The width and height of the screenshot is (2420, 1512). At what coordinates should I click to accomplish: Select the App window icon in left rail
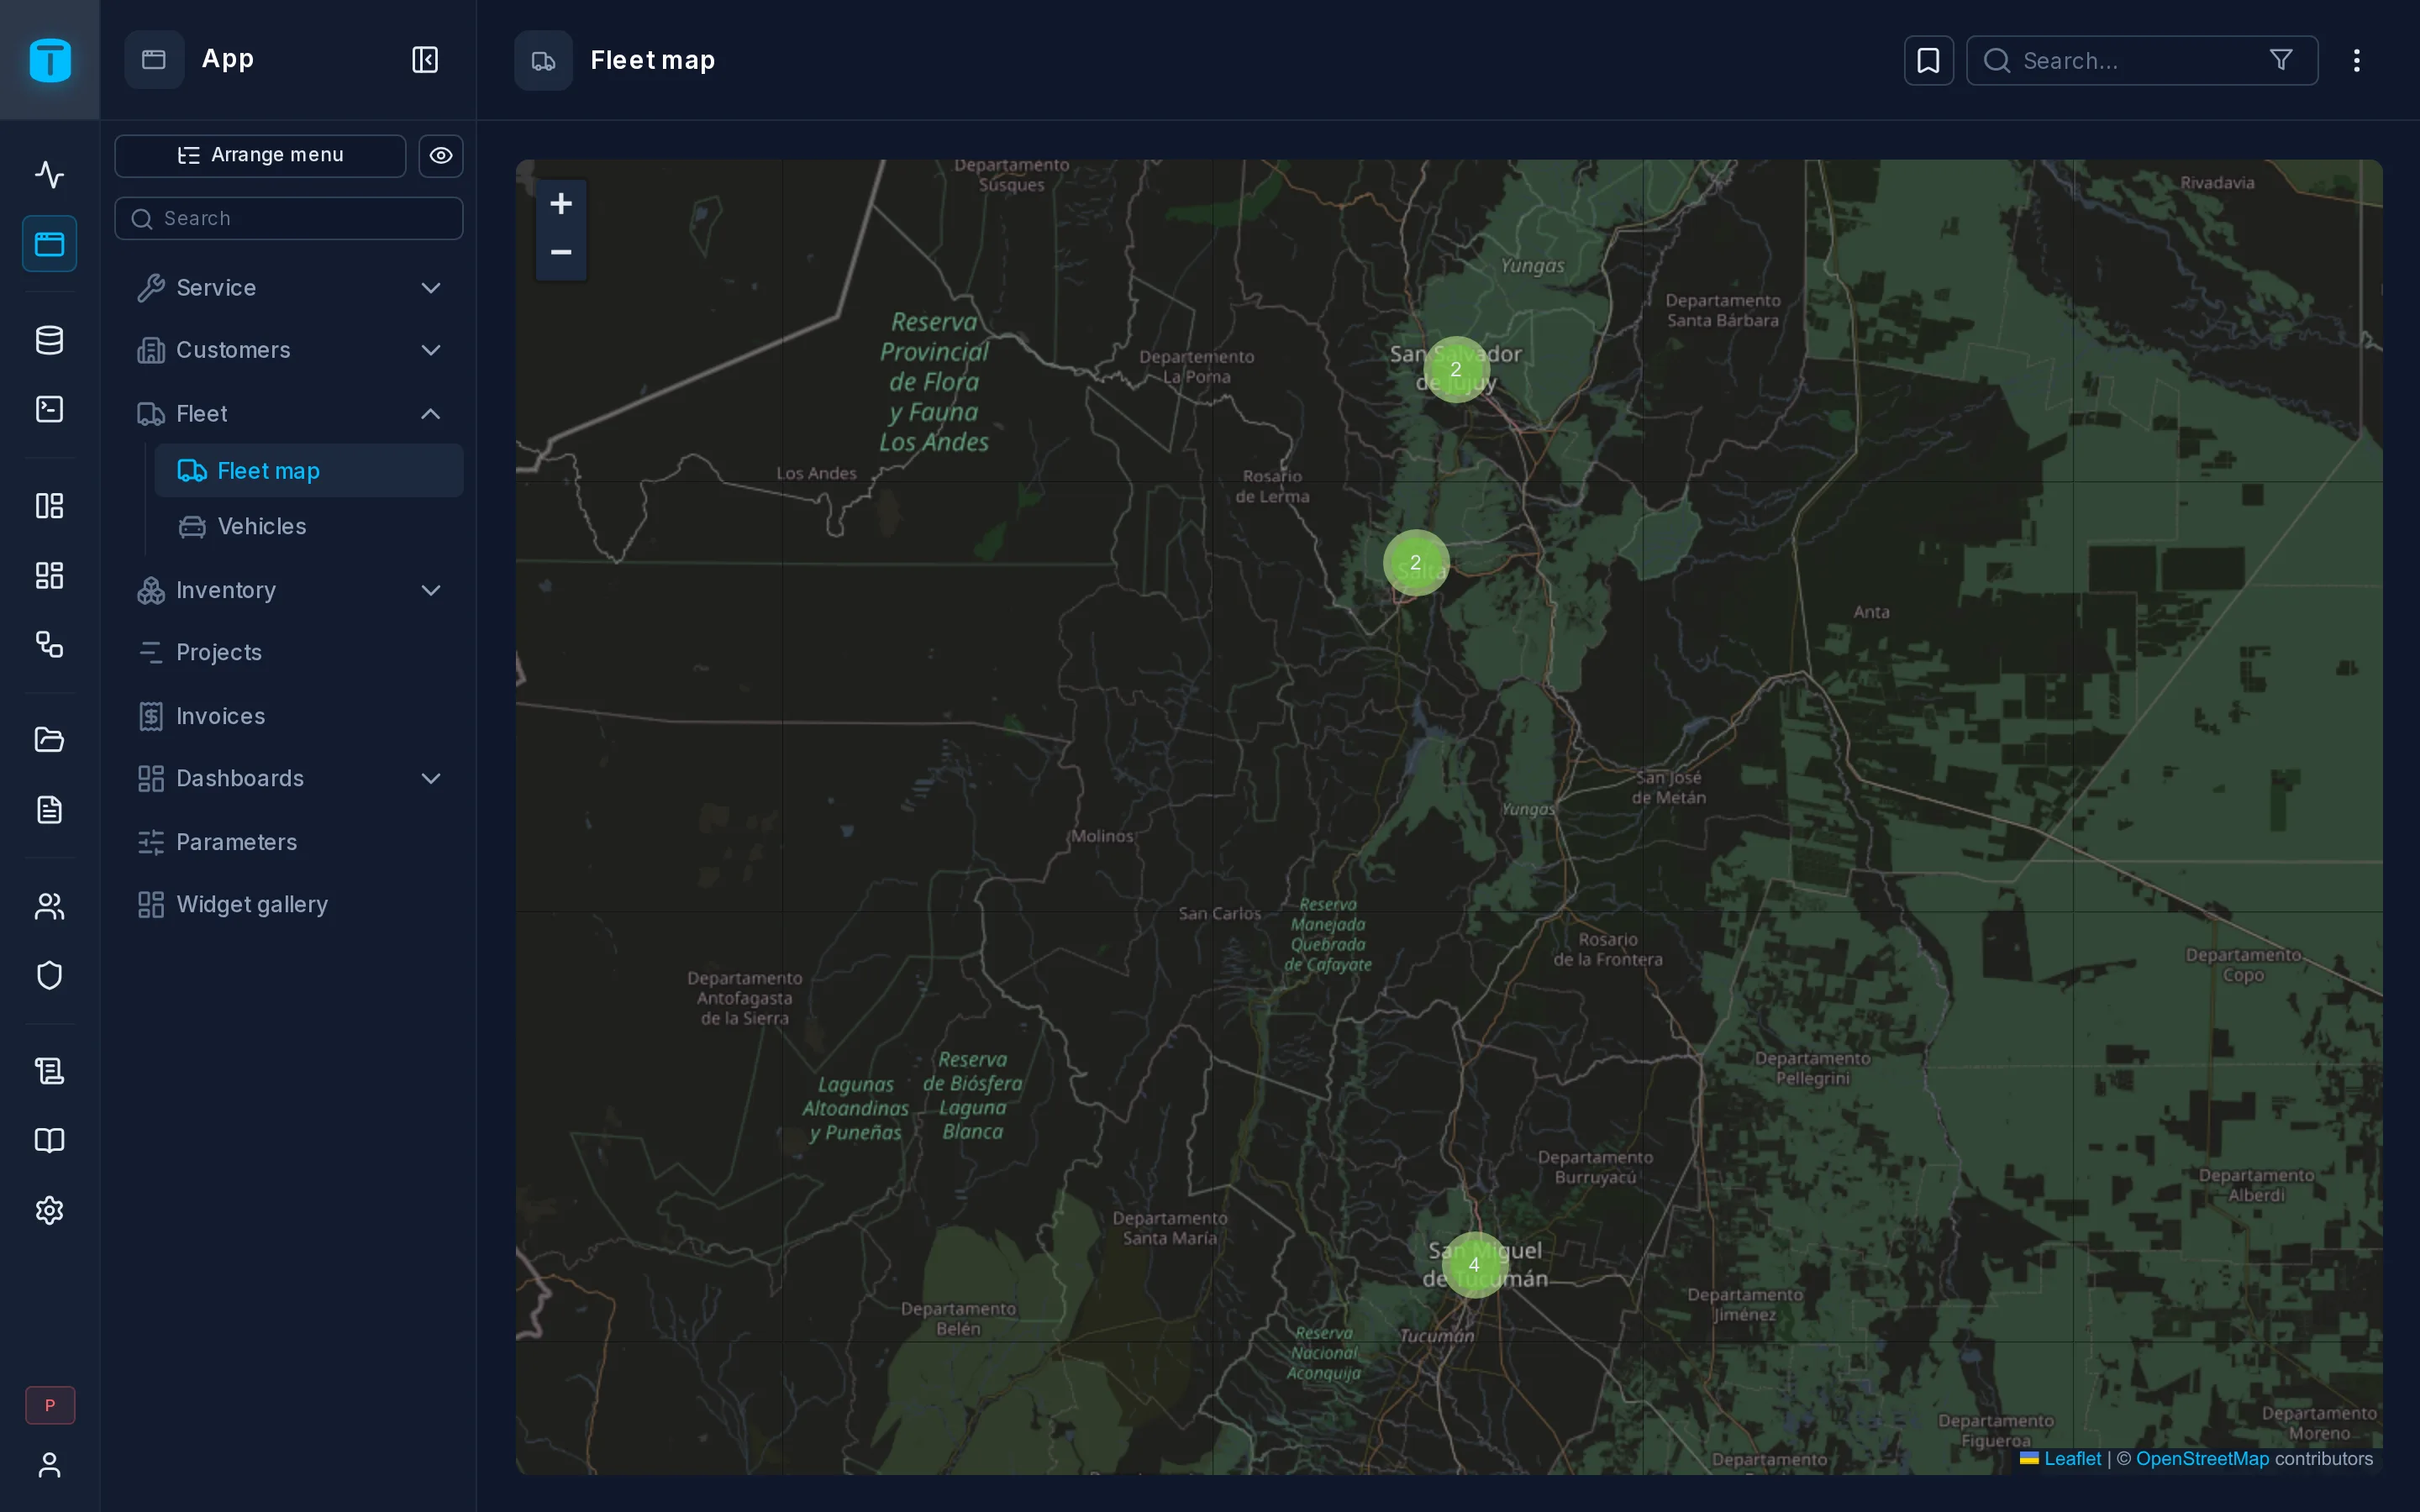(x=49, y=244)
